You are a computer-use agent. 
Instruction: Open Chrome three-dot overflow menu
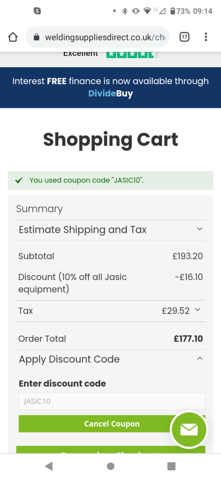tap(206, 37)
